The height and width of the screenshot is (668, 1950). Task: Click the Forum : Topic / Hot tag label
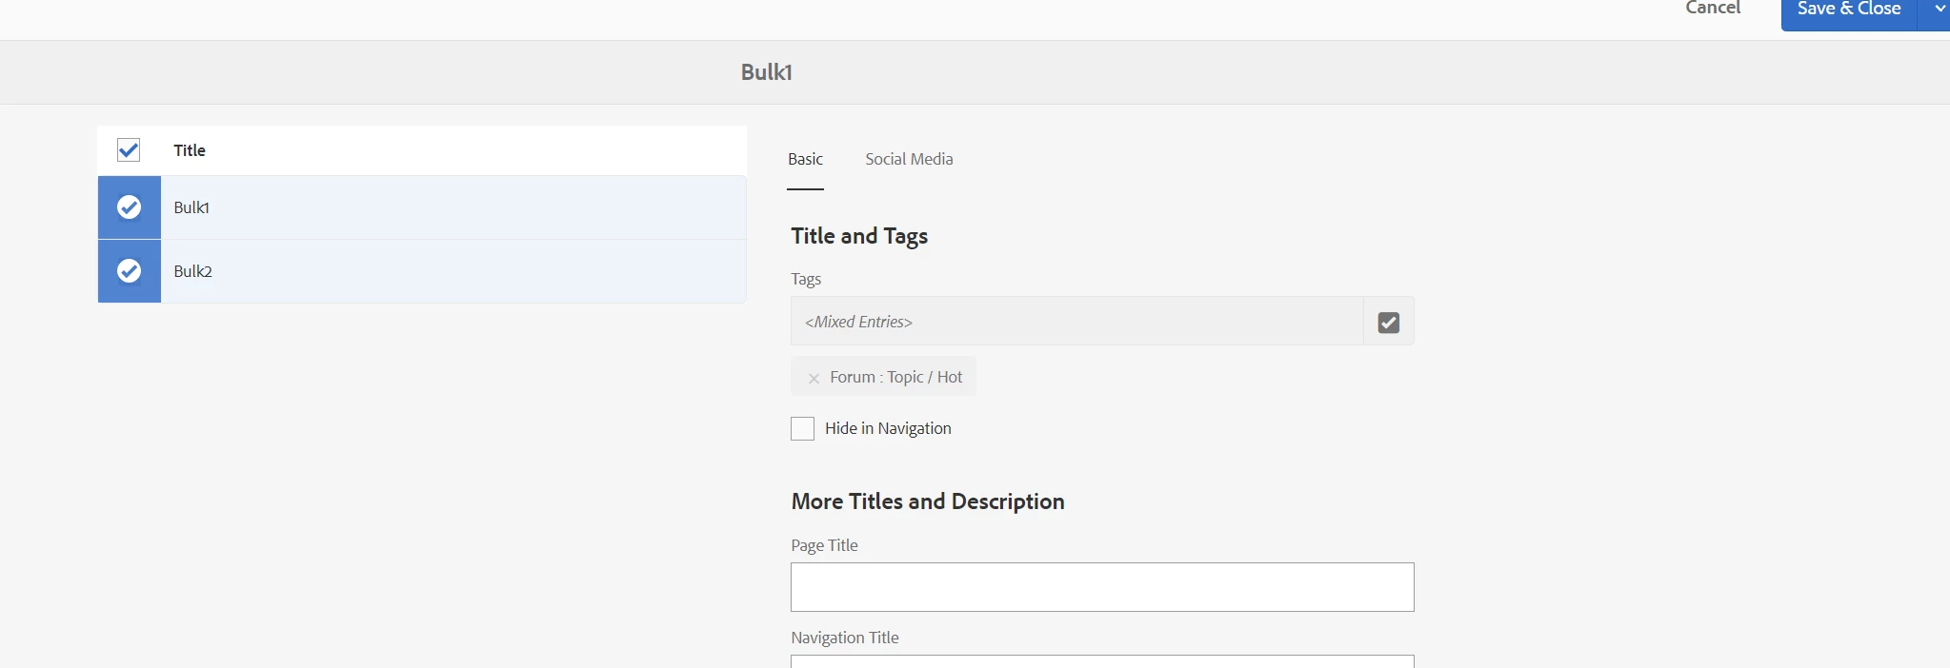(x=895, y=377)
